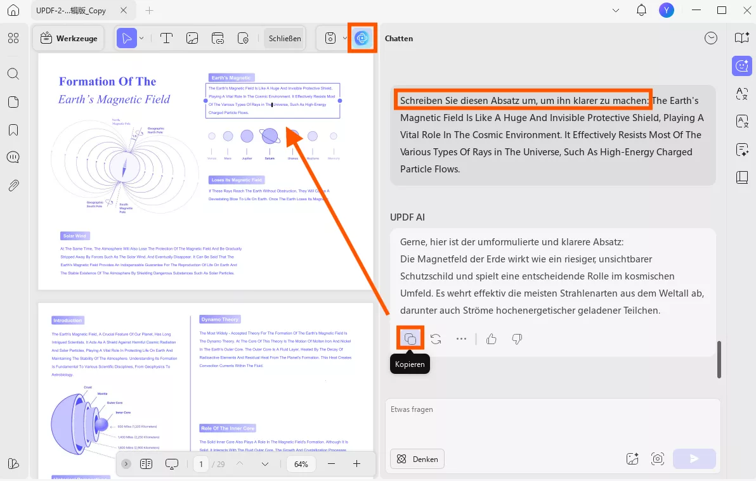The height and width of the screenshot is (481, 756).
Task: Click the page number field
Action: [x=201, y=464]
